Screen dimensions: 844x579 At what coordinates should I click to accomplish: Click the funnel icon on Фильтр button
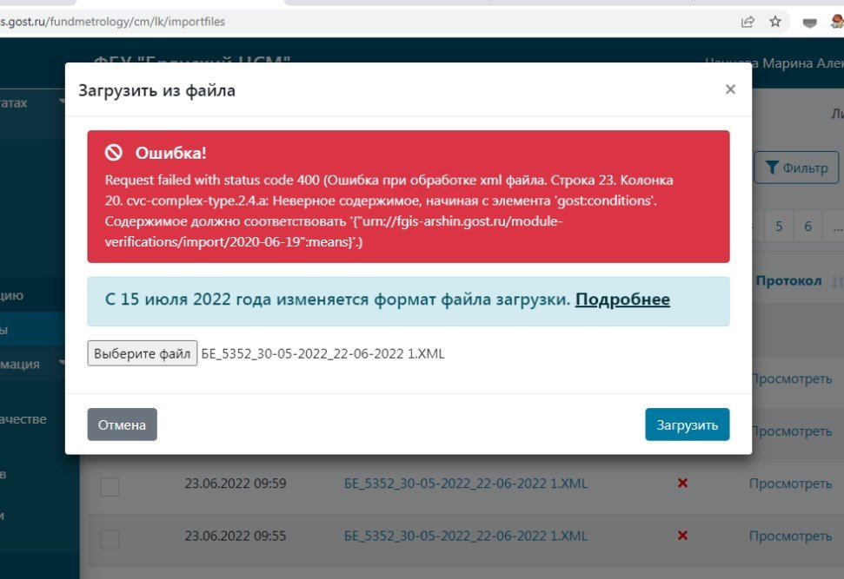tap(770, 168)
